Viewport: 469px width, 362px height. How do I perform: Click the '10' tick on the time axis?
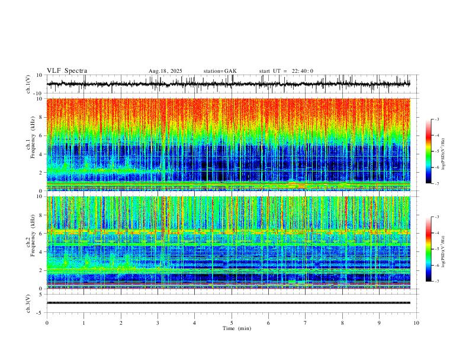416,323
